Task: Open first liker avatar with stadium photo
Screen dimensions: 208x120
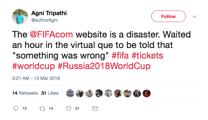Action: [70, 93]
